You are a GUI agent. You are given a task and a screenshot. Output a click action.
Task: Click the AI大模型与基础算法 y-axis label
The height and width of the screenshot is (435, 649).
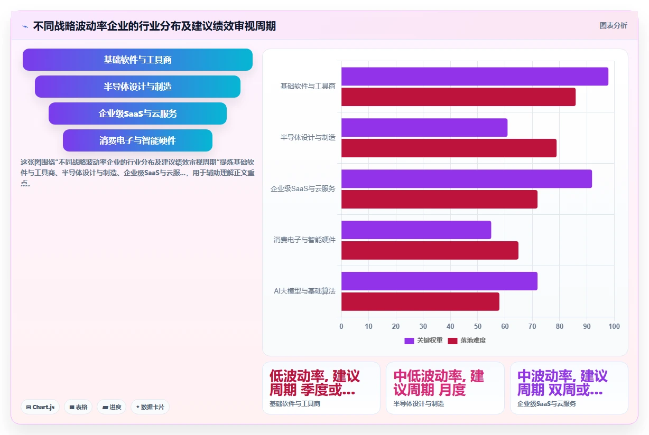coord(305,291)
